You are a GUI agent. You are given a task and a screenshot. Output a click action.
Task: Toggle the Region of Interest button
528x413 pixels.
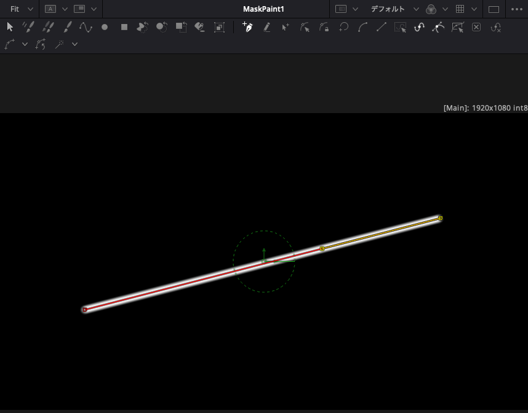341,9
